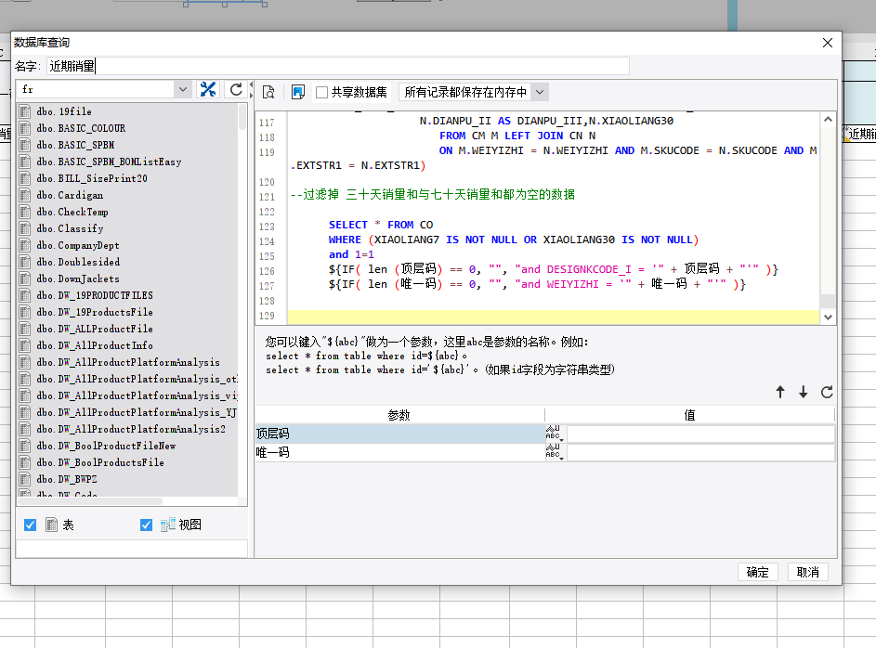Click the 参数 column header
Image resolution: width=876 pixels, height=648 pixels.
pos(399,415)
